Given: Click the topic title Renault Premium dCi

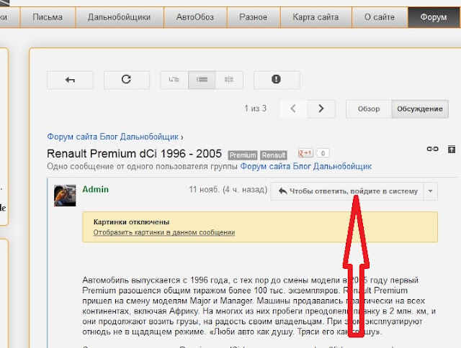Looking at the screenshot, I should [135, 154].
